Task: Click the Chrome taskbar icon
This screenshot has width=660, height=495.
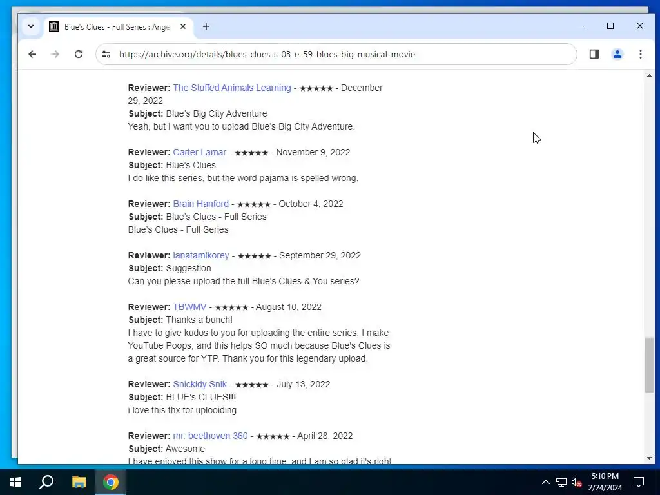Action: click(111, 482)
